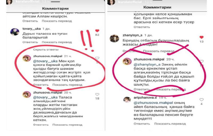This screenshot has height=136, width=213.
Task: Open tovary__uka profile avatar
Action: pos(15,32)
